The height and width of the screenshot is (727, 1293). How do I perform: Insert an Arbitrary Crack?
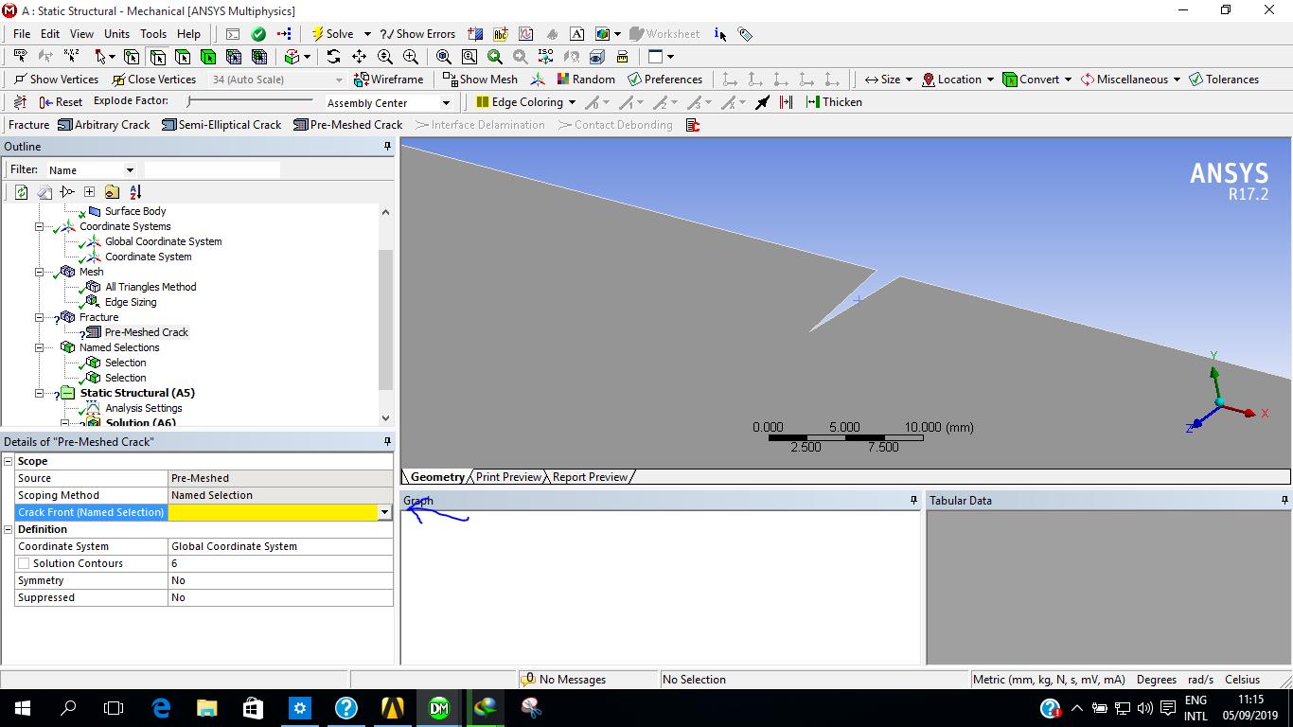point(104,125)
